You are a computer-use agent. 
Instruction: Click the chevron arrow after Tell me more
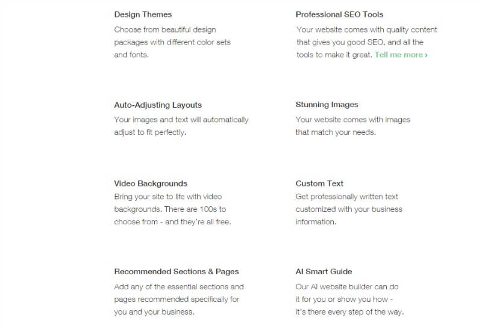(x=426, y=55)
